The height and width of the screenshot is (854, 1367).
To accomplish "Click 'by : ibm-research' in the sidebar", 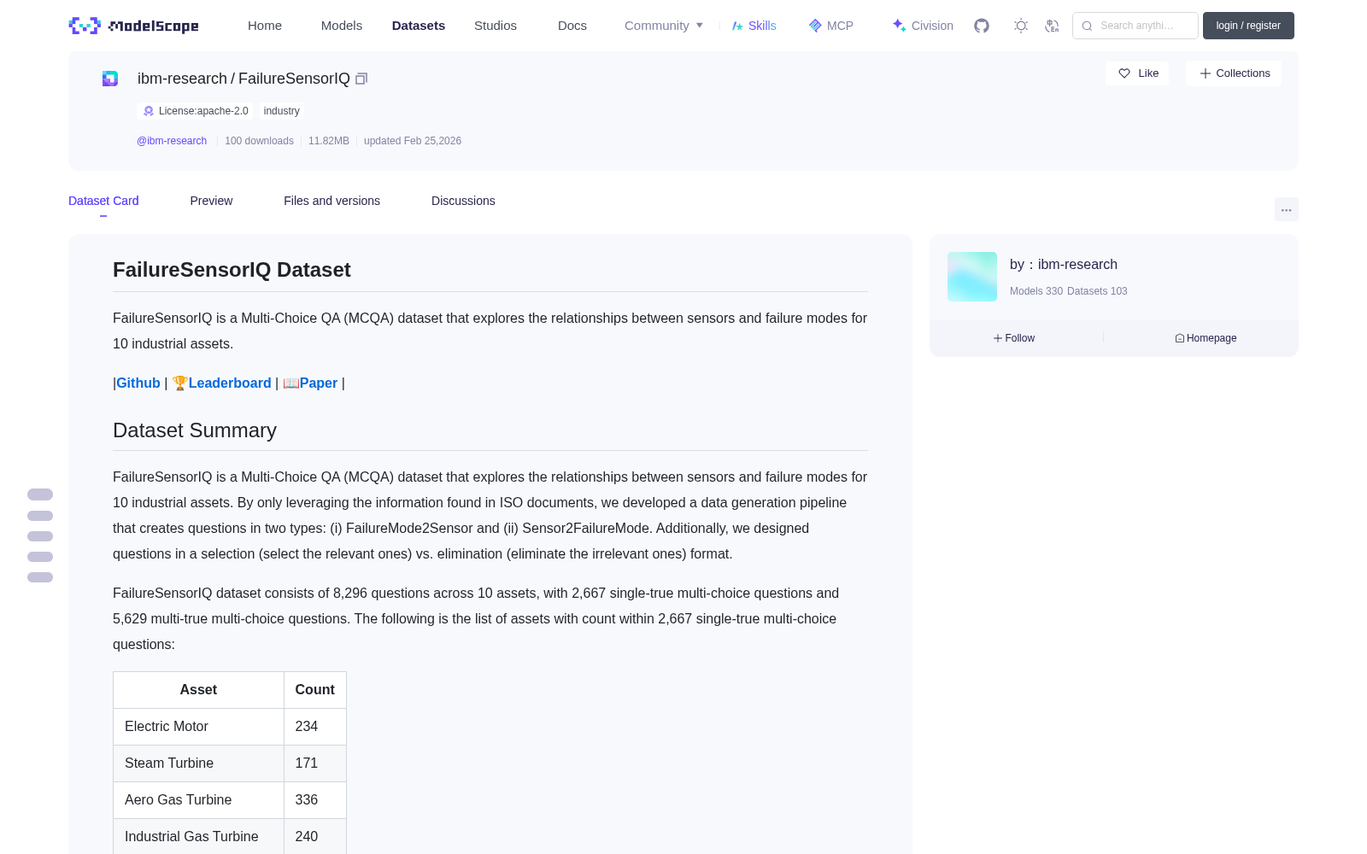I will point(1064,265).
